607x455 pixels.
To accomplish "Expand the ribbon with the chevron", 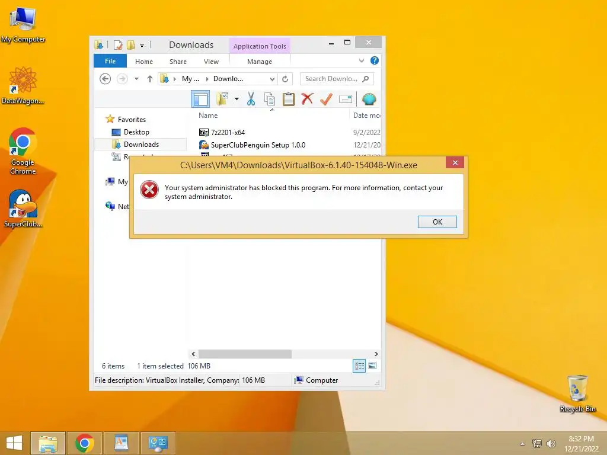I will [x=362, y=61].
